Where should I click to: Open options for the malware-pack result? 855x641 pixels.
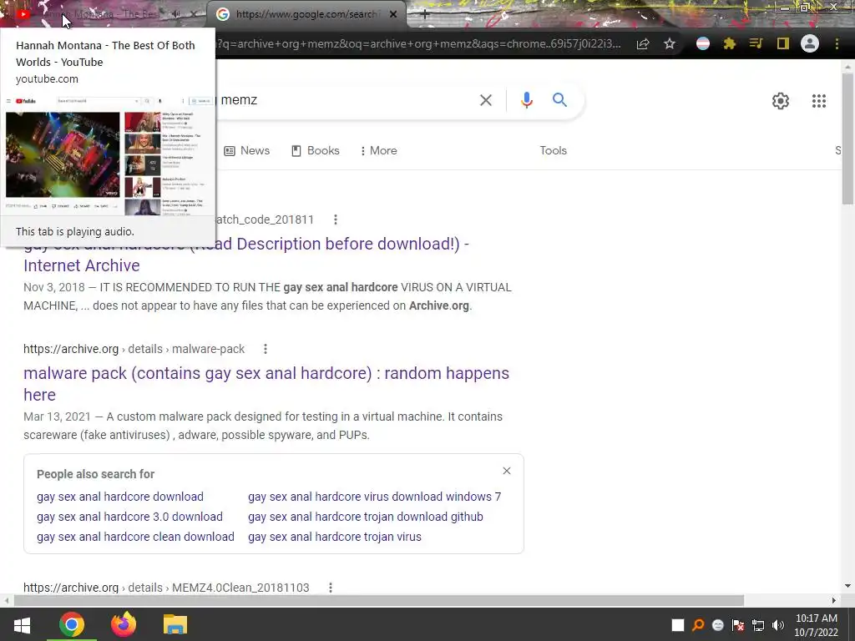pos(266,349)
